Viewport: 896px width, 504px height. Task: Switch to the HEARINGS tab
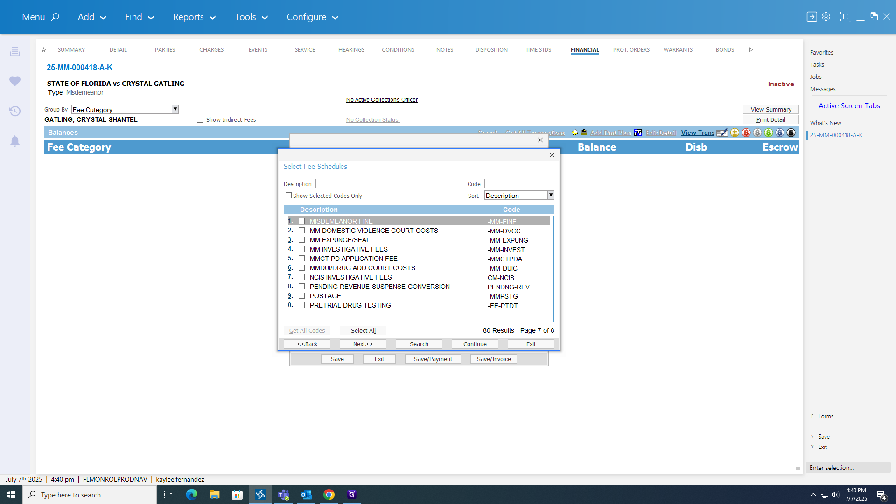tap(351, 50)
